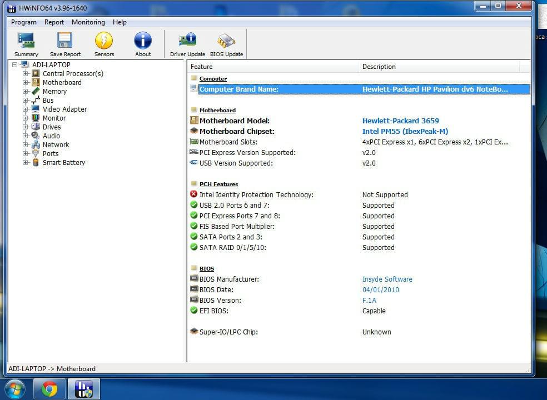
Task: Expand the Motherboard tree node
Action: click(x=25, y=82)
